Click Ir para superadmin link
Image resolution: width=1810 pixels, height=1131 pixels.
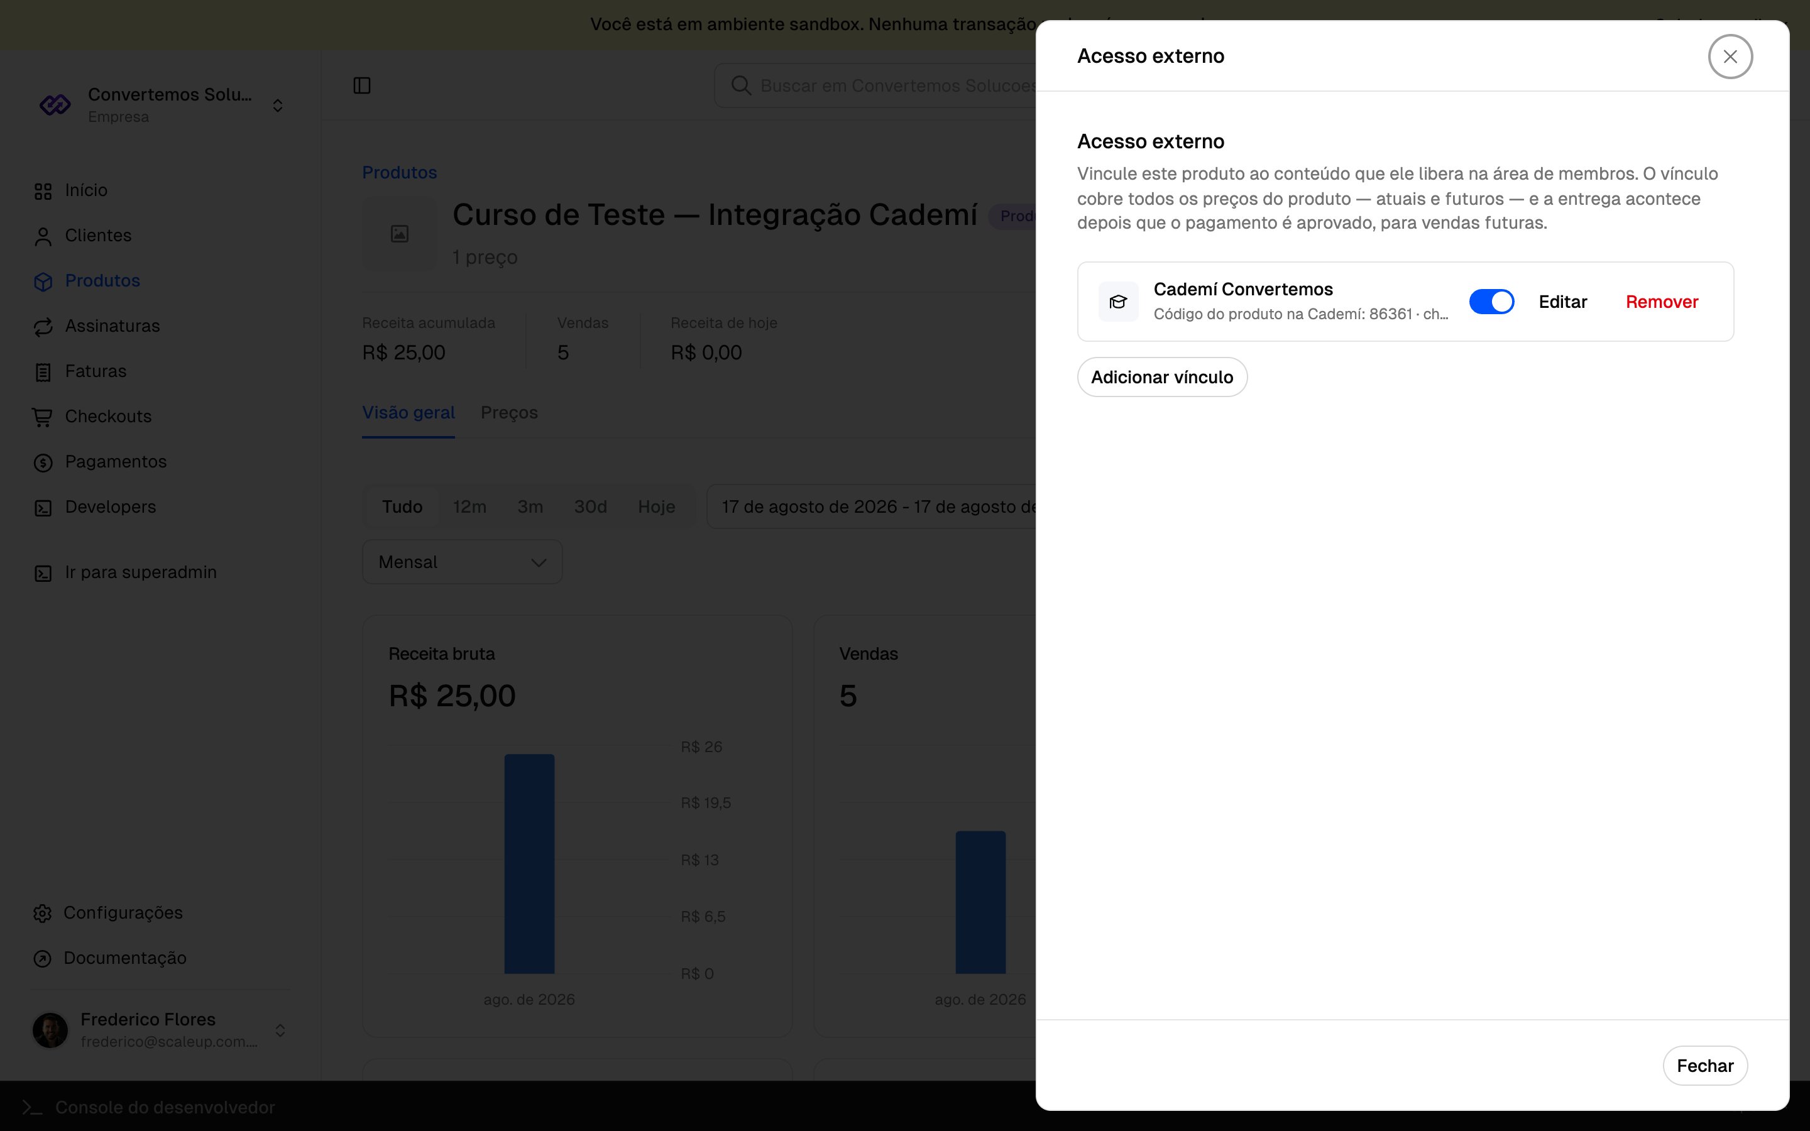point(141,572)
